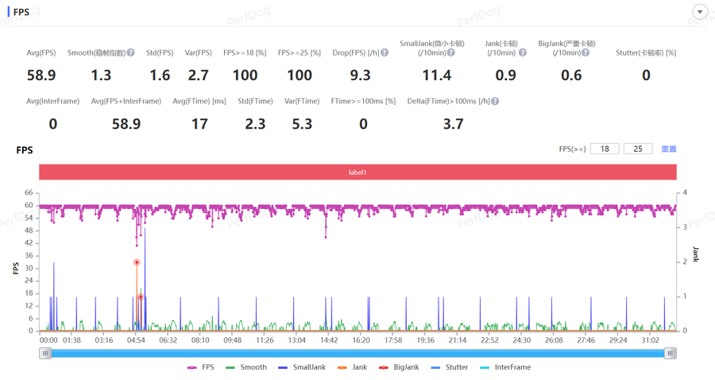Viewport: 715px width, 380px height.
Task: Click help icon next to Smooth metric
Action: point(130,53)
